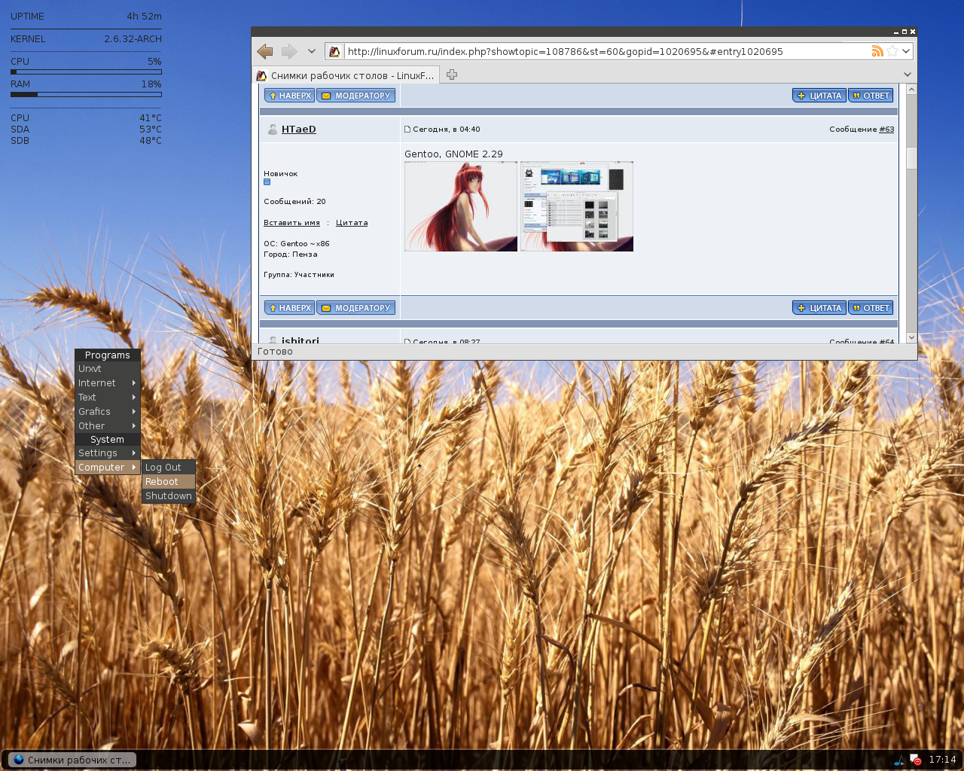The image size is (964, 771).
Task: Open the history dropdown next to Forward
Action: 311,51
